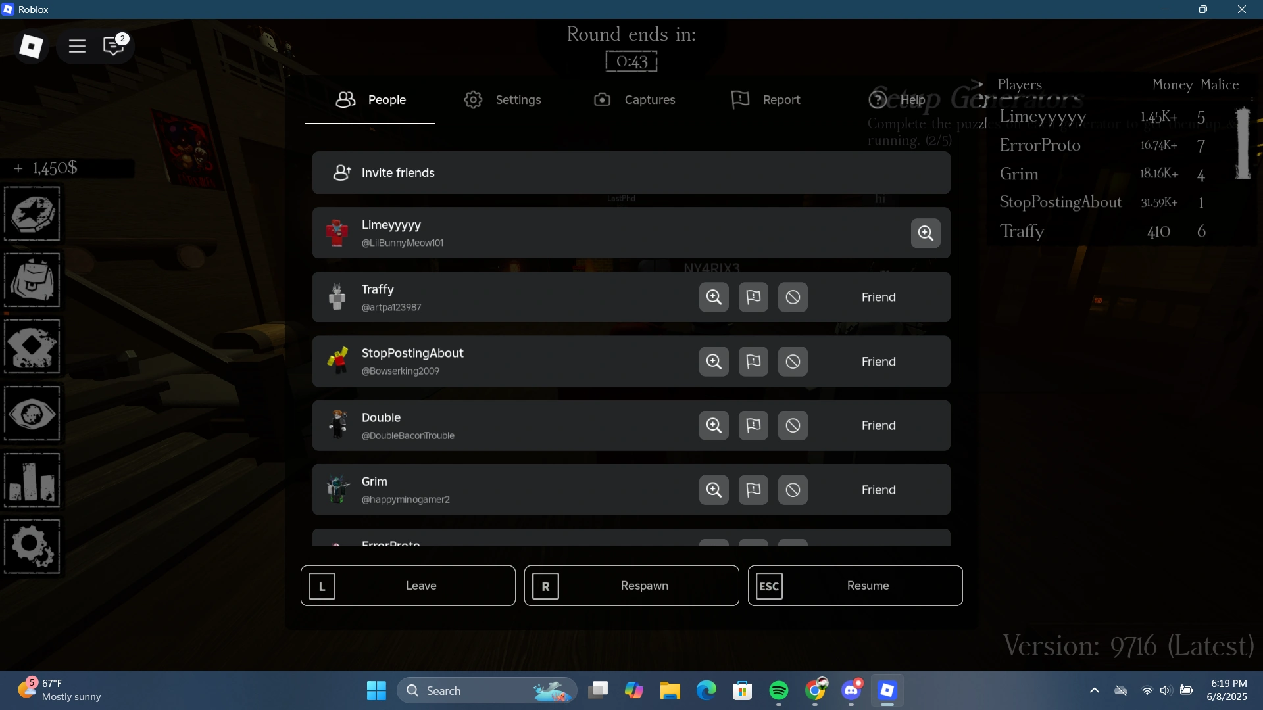Open the chat messages icon
The width and height of the screenshot is (1263, 710).
[114, 46]
